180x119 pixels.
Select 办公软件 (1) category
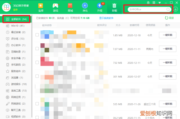16,45
